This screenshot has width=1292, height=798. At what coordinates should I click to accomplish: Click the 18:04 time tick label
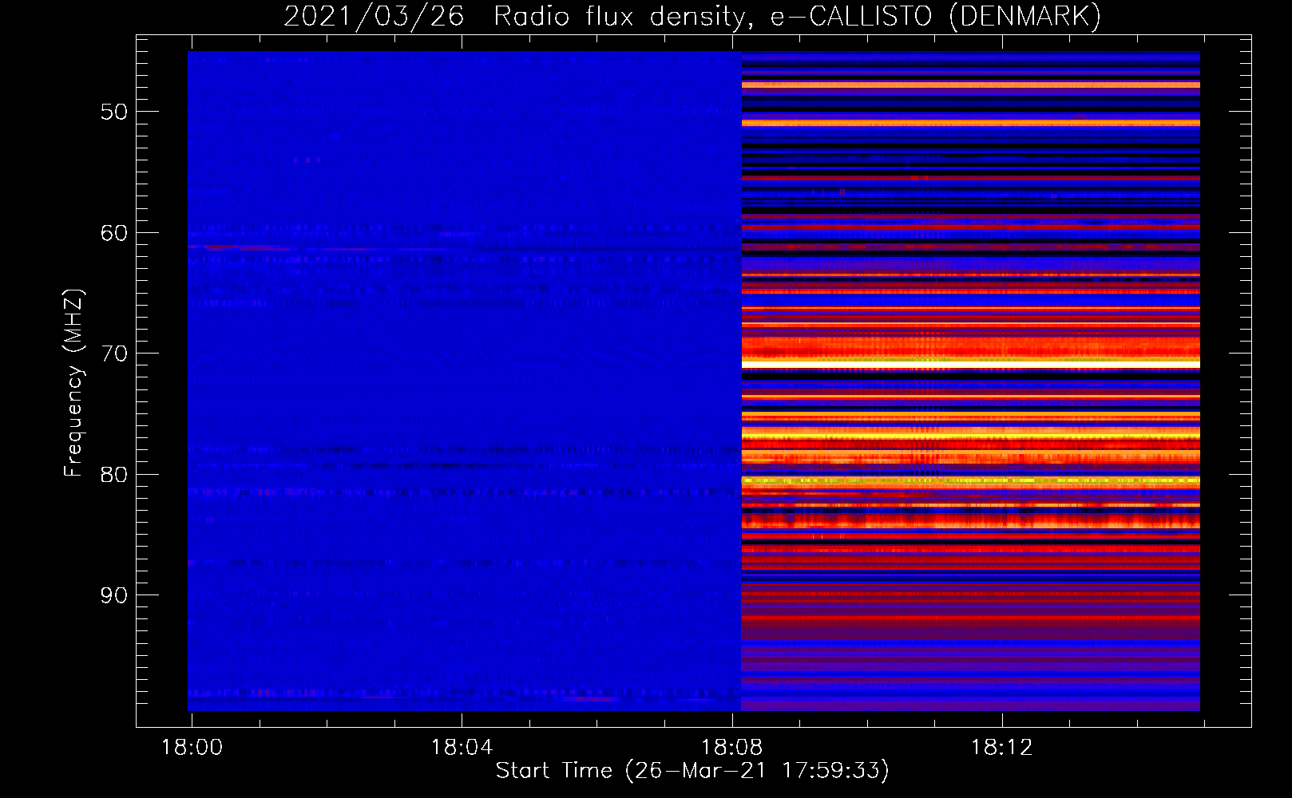click(462, 748)
